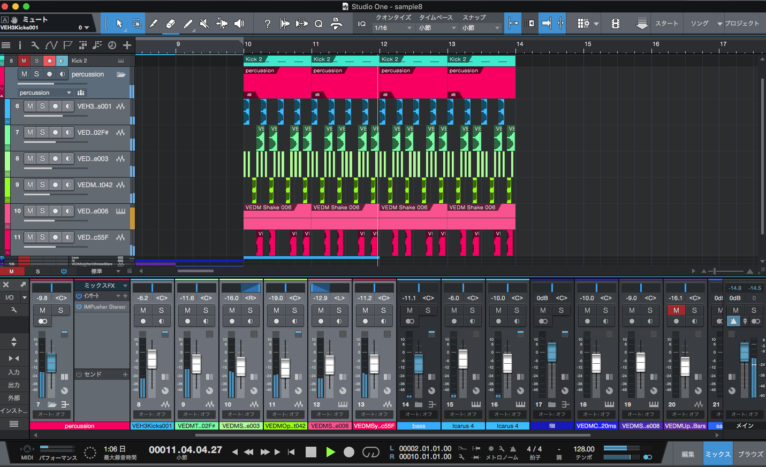This screenshot has width=766, height=467.
Task: Click the rewind transport button
Action: pos(249,452)
